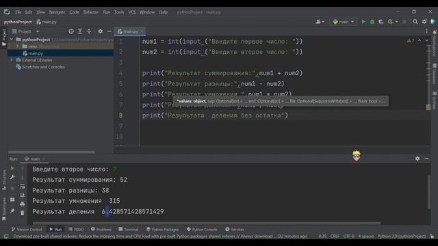
Task: Open the Terminal tool window
Action: click(x=129, y=230)
